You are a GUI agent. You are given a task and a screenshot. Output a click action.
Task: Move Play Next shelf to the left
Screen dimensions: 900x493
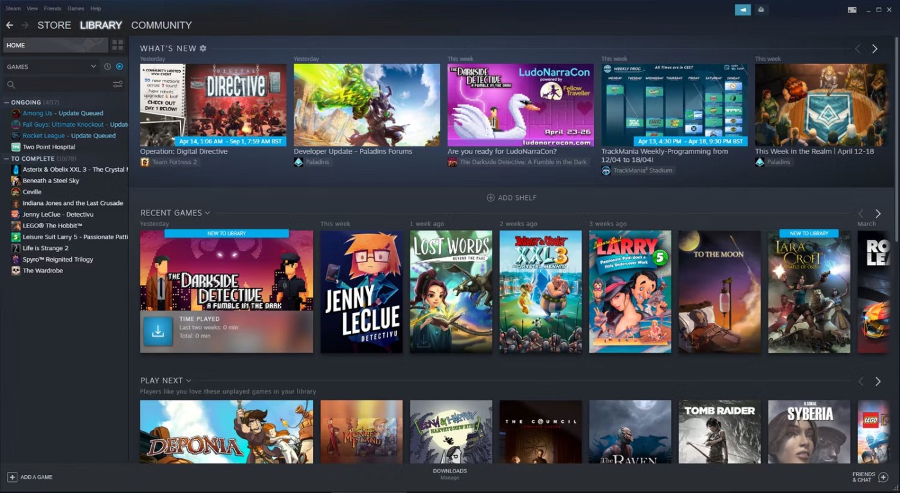pos(861,381)
